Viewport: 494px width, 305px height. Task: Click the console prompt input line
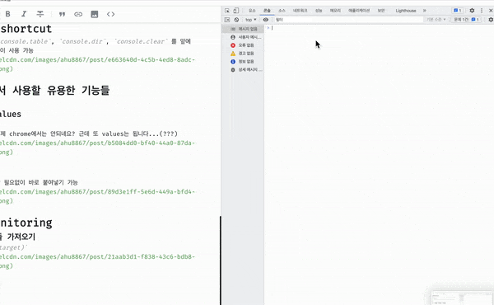click(x=380, y=28)
